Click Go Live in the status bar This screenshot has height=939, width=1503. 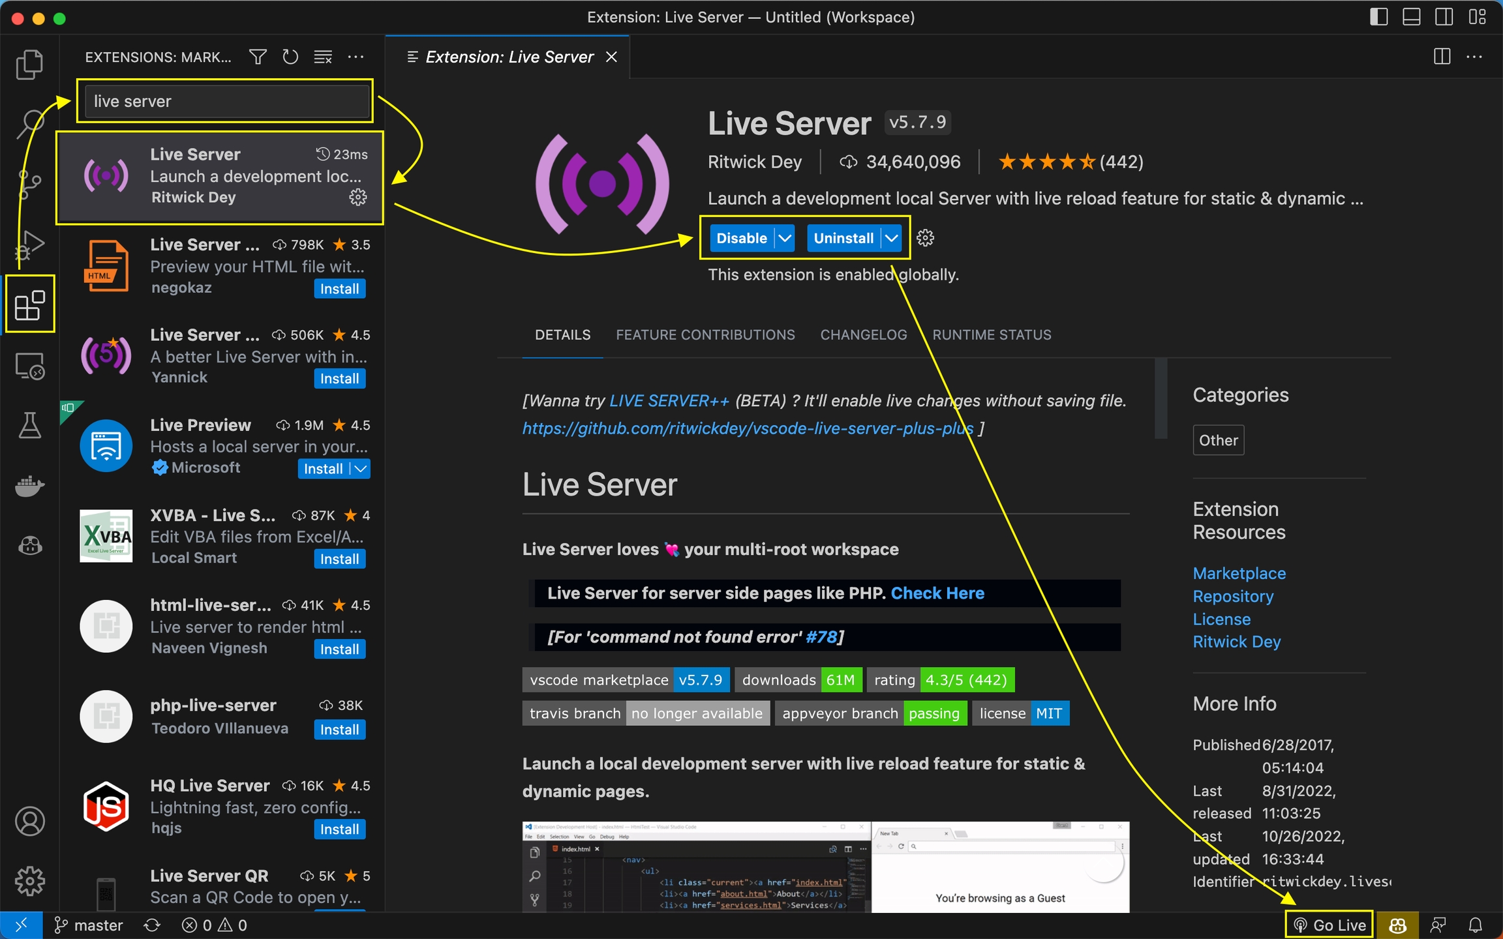[x=1330, y=925]
